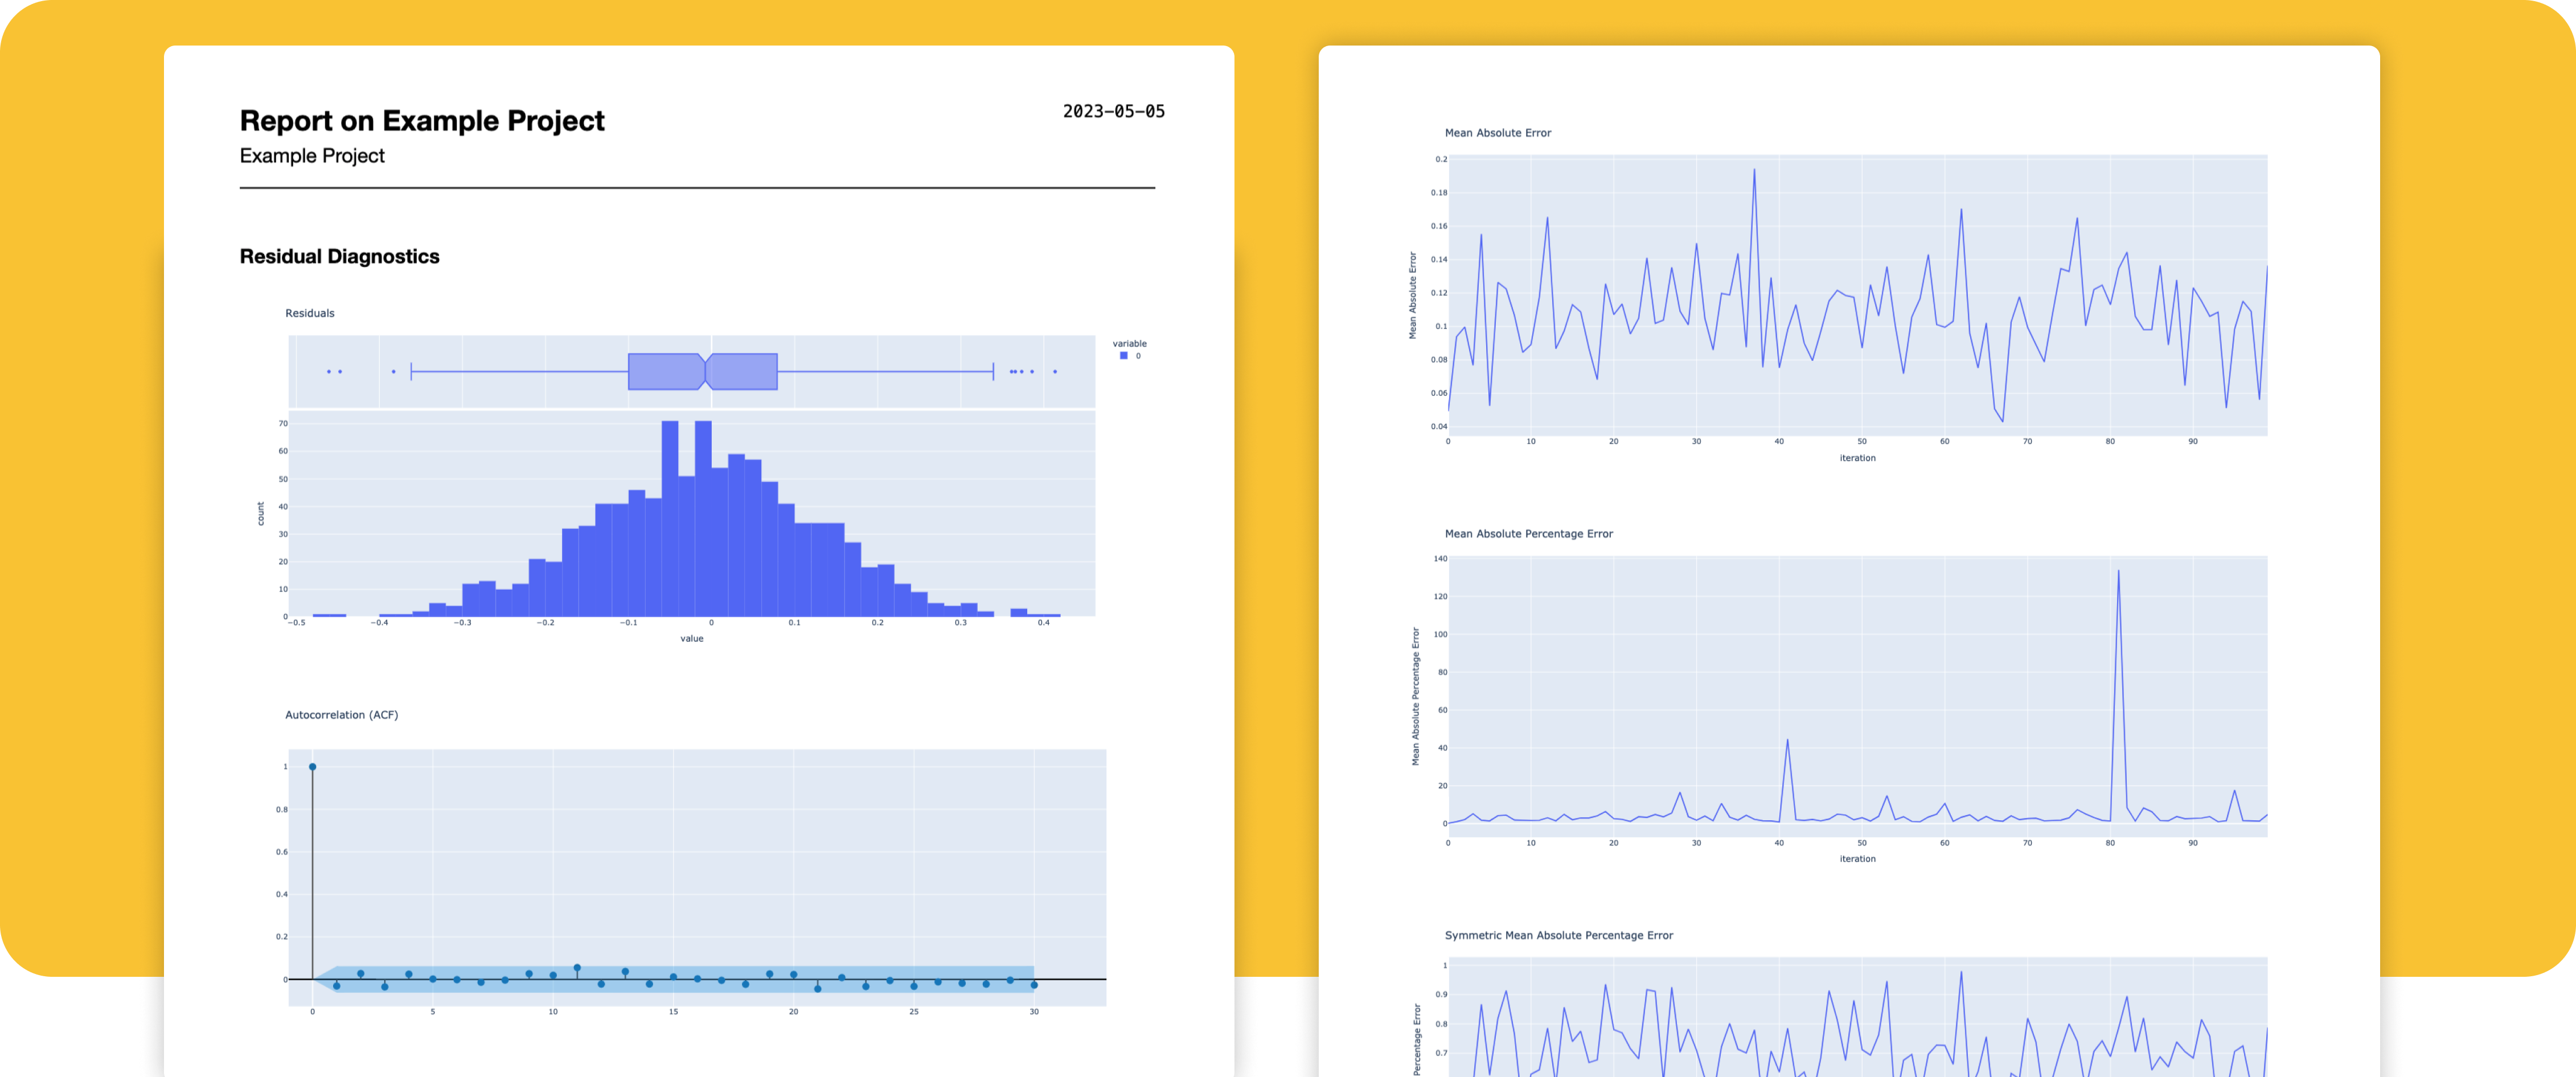Click the 'Autocorrelation (ACF)' chart title
The image size is (2576, 1077).
click(341, 715)
